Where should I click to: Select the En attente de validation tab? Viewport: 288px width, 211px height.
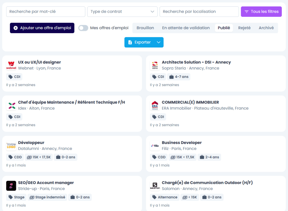pos(186,28)
